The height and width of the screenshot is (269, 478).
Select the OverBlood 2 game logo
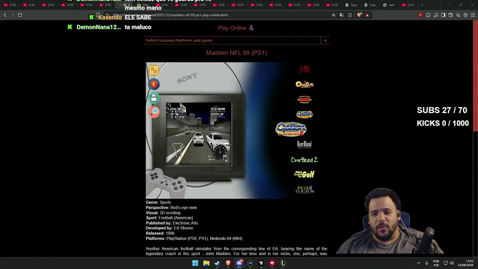[304, 160]
